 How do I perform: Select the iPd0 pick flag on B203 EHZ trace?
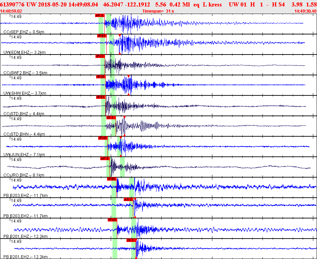[112, 179]
